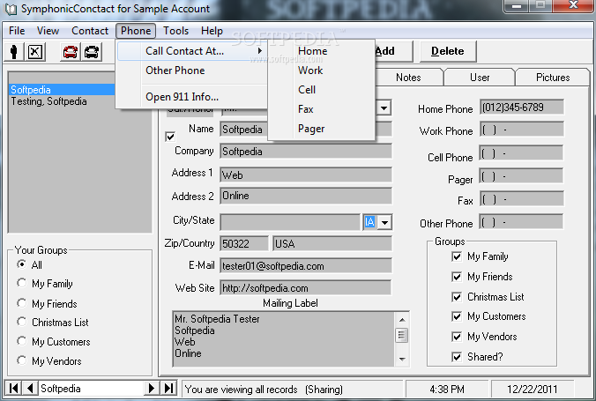Open the Tools menu

[x=175, y=31]
